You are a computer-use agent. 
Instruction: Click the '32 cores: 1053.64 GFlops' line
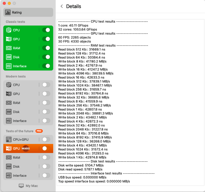tap(78, 29)
